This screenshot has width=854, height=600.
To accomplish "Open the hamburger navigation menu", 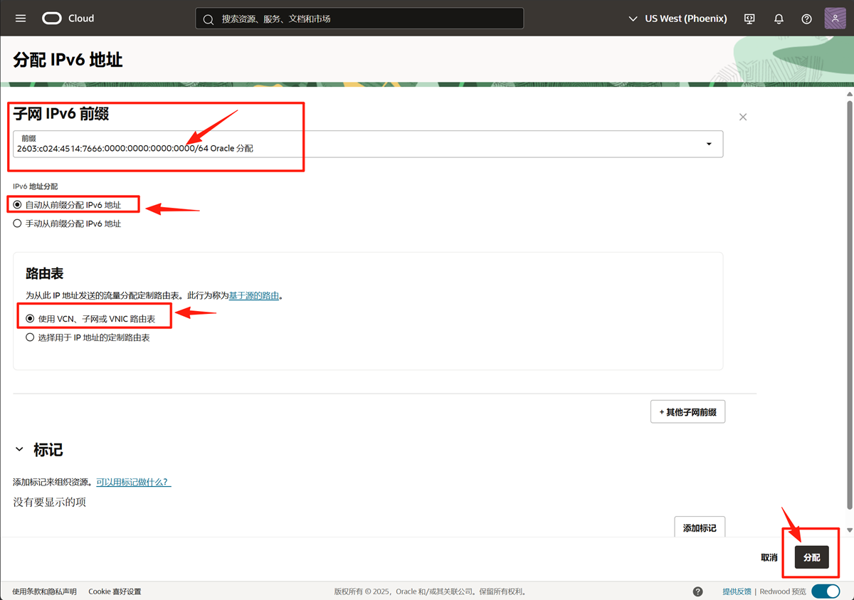I will [x=21, y=19].
